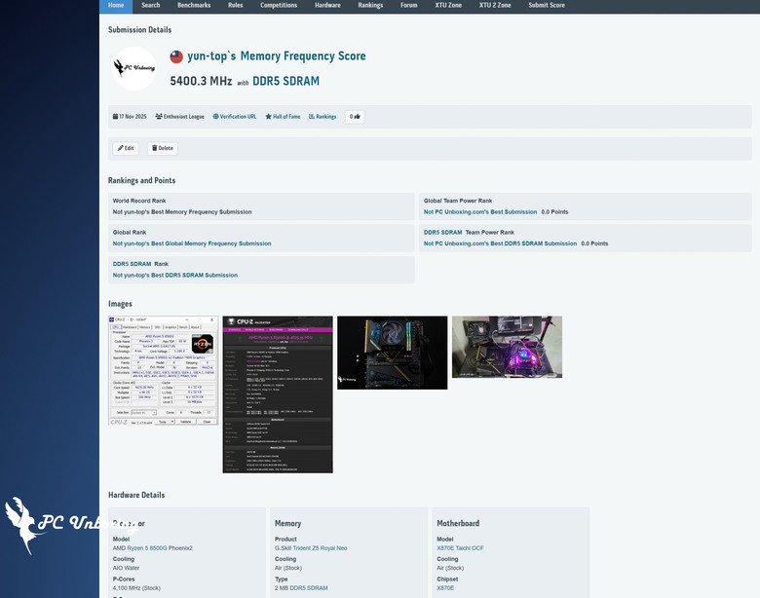The width and height of the screenshot is (760, 598).
Task: Click the Enthusiast League people icon
Action: [159, 117]
